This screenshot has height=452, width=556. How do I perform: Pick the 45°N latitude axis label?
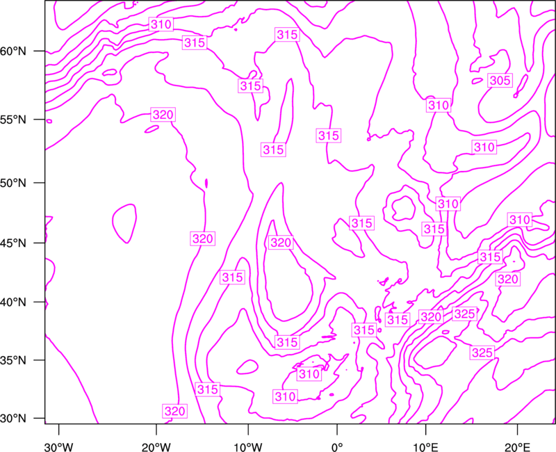click(x=13, y=243)
